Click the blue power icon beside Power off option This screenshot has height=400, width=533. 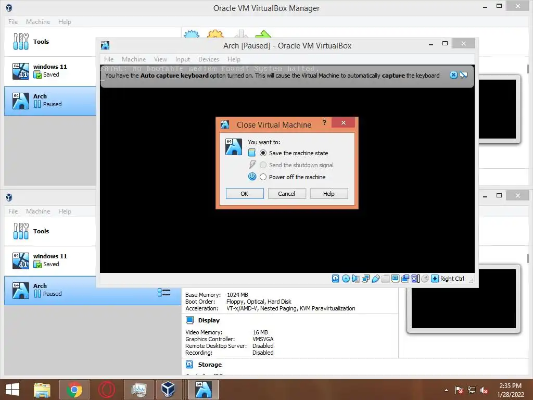coord(252,177)
